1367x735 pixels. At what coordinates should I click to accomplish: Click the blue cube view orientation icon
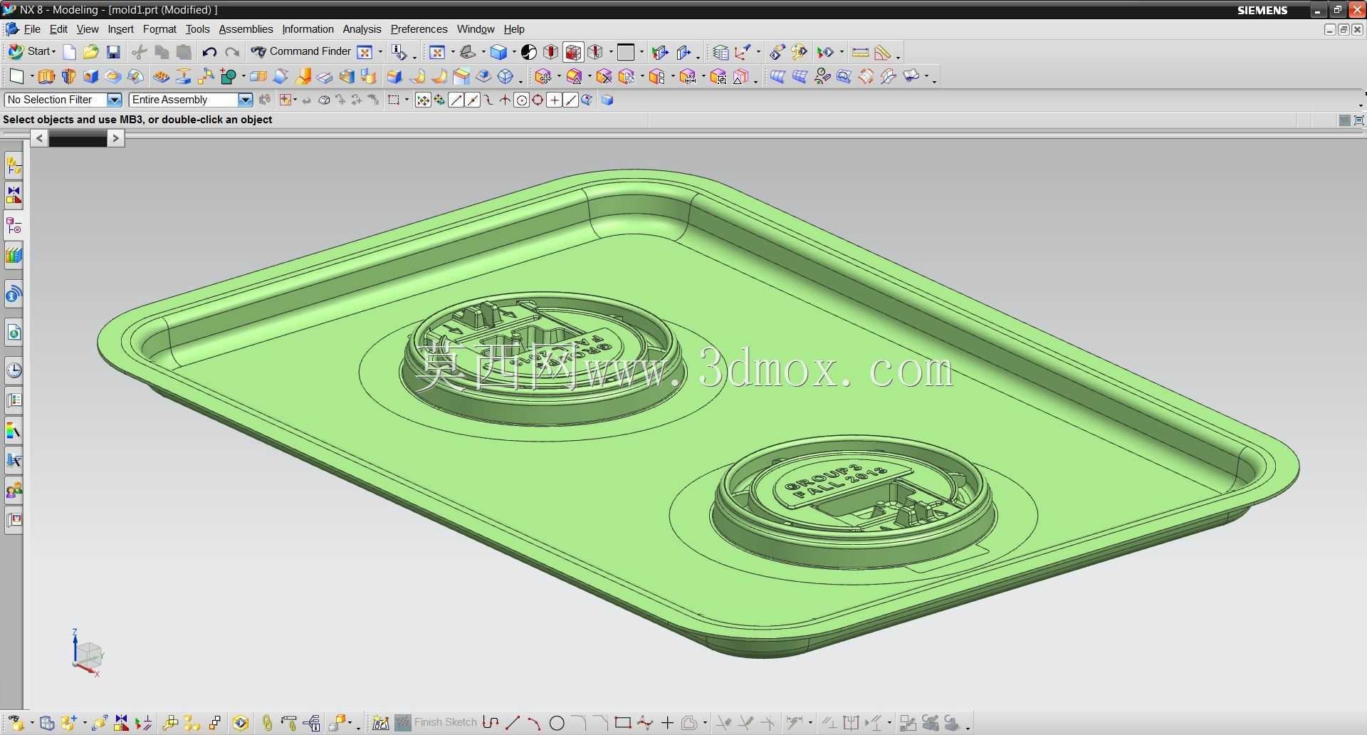tap(499, 52)
